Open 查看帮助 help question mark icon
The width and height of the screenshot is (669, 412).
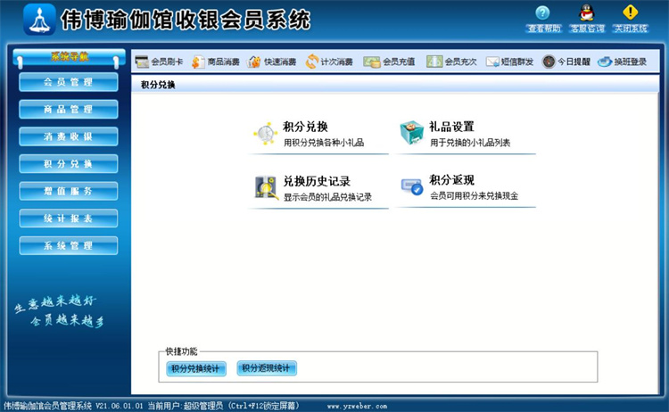[542, 12]
